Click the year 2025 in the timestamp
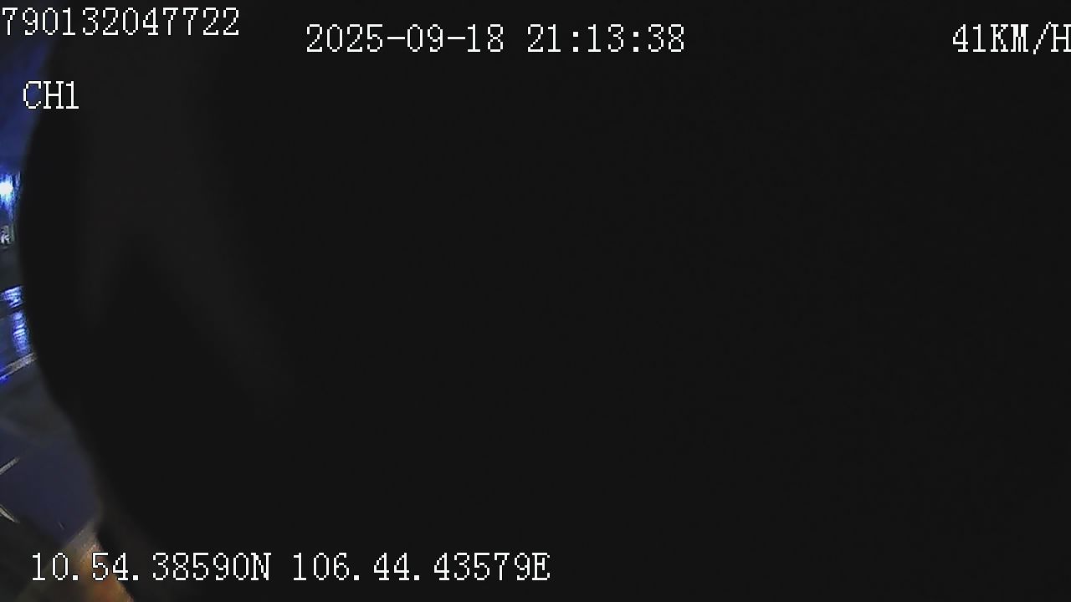Viewport: 1071px width, 602px height. (344, 39)
